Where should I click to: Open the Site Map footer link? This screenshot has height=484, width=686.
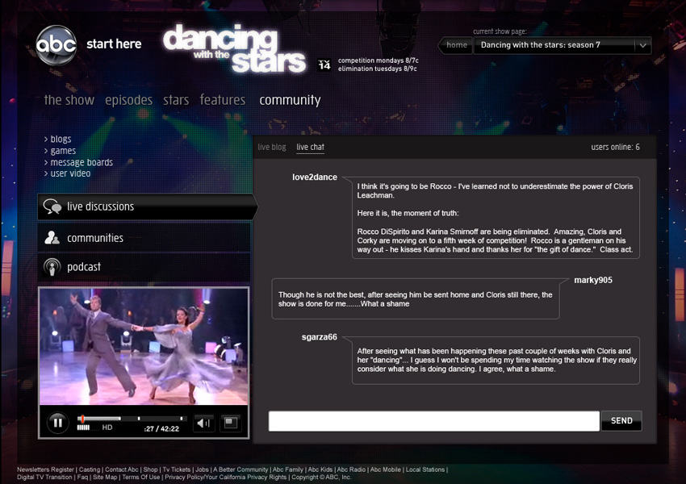[105, 477]
